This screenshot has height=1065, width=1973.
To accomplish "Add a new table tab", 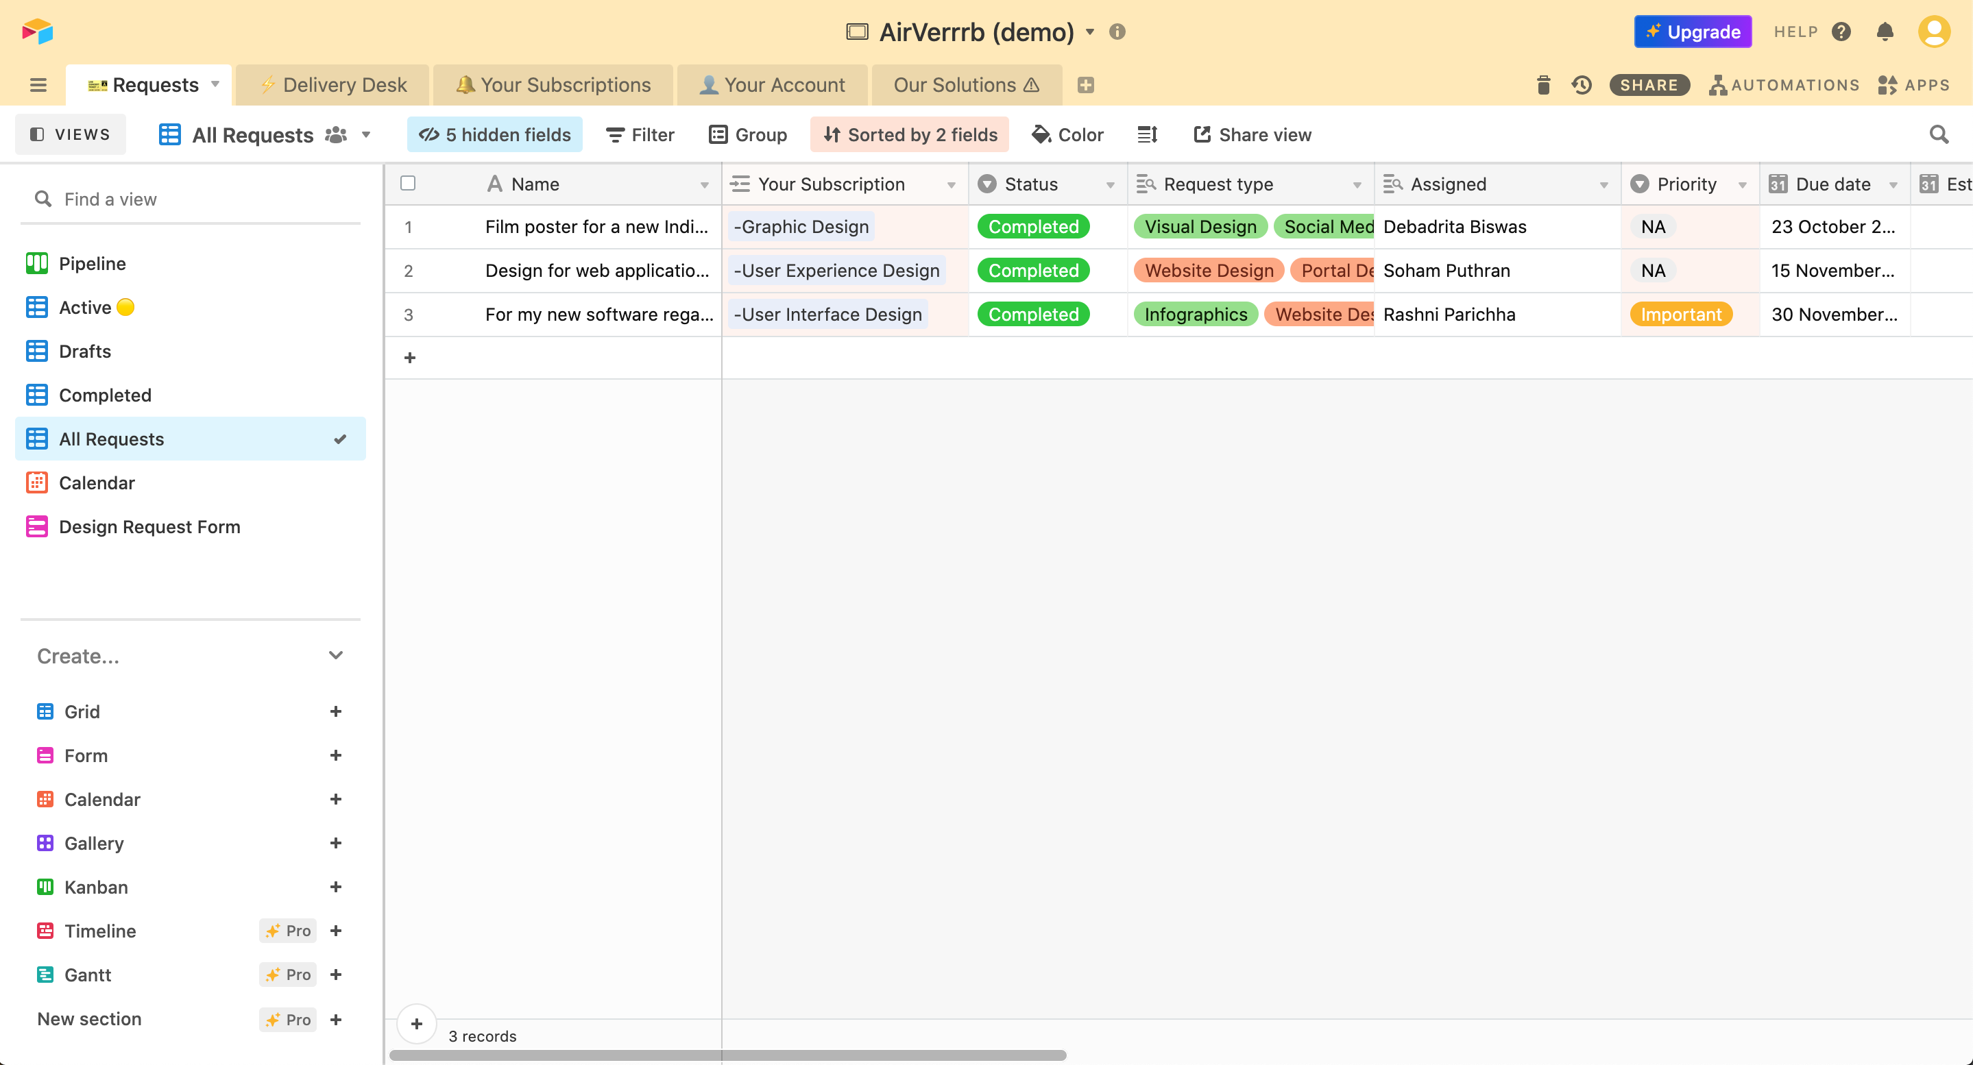I will 1085,85.
